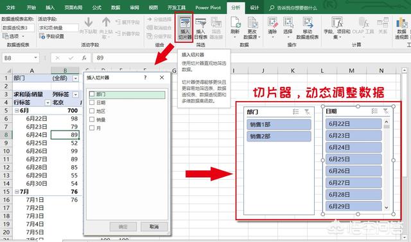Select 销售2部 in 部门 slicer

(279, 136)
